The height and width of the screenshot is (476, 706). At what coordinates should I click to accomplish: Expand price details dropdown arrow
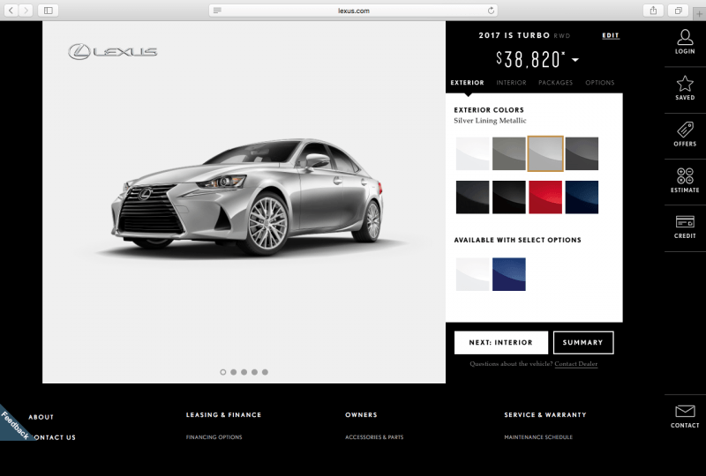tap(575, 59)
